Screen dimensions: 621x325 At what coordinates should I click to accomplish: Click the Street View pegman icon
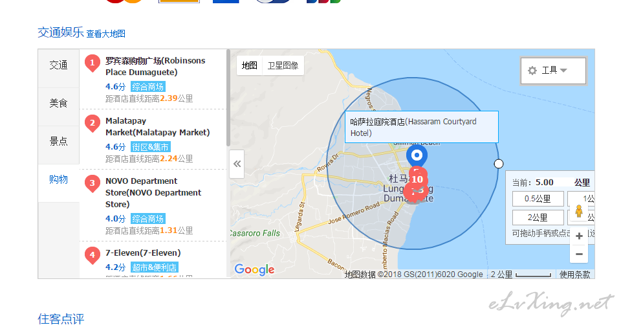coord(578,211)
